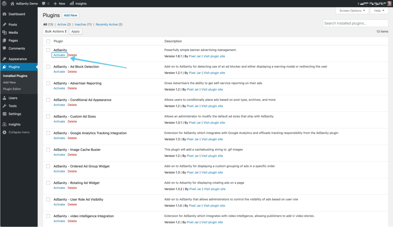Check the checkbox next to AdSanity plugin
393x227 pixels.
[x=48, y=50]
